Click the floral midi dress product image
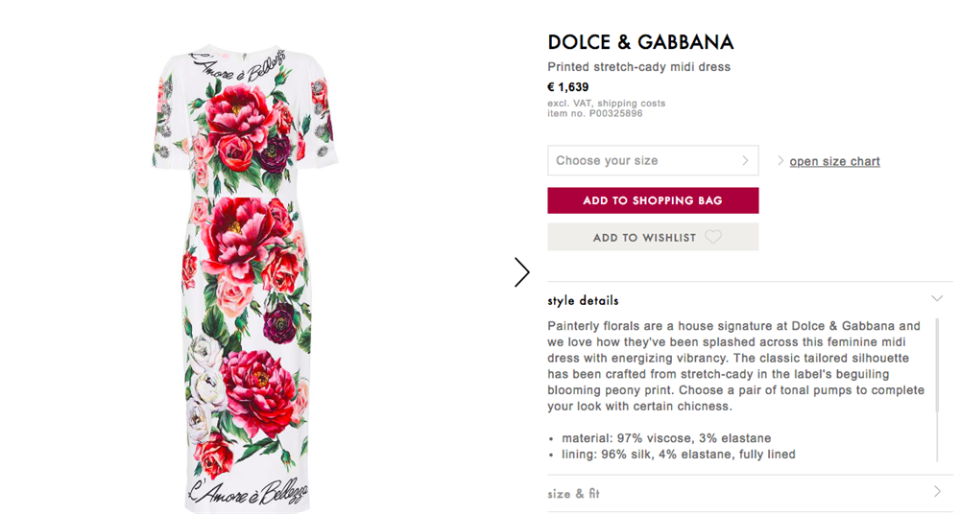Viewport: 960px width, 514px height. pos(245,276)
